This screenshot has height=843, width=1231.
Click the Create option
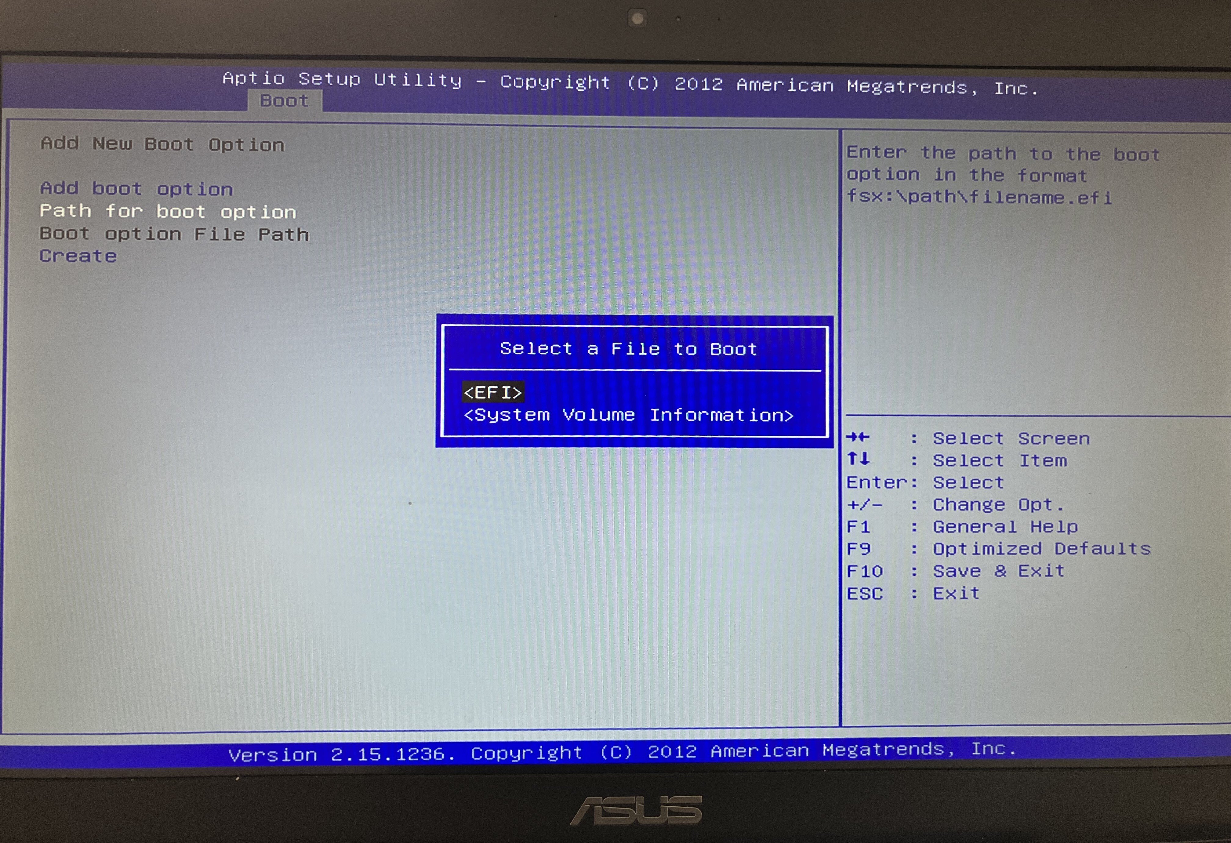click(78, 256)
